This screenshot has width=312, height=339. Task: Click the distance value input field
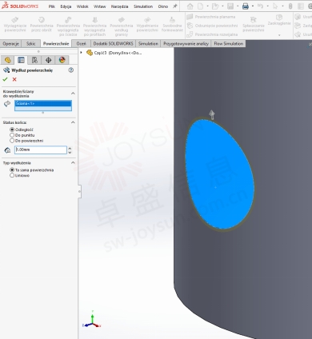pos(41,150)
